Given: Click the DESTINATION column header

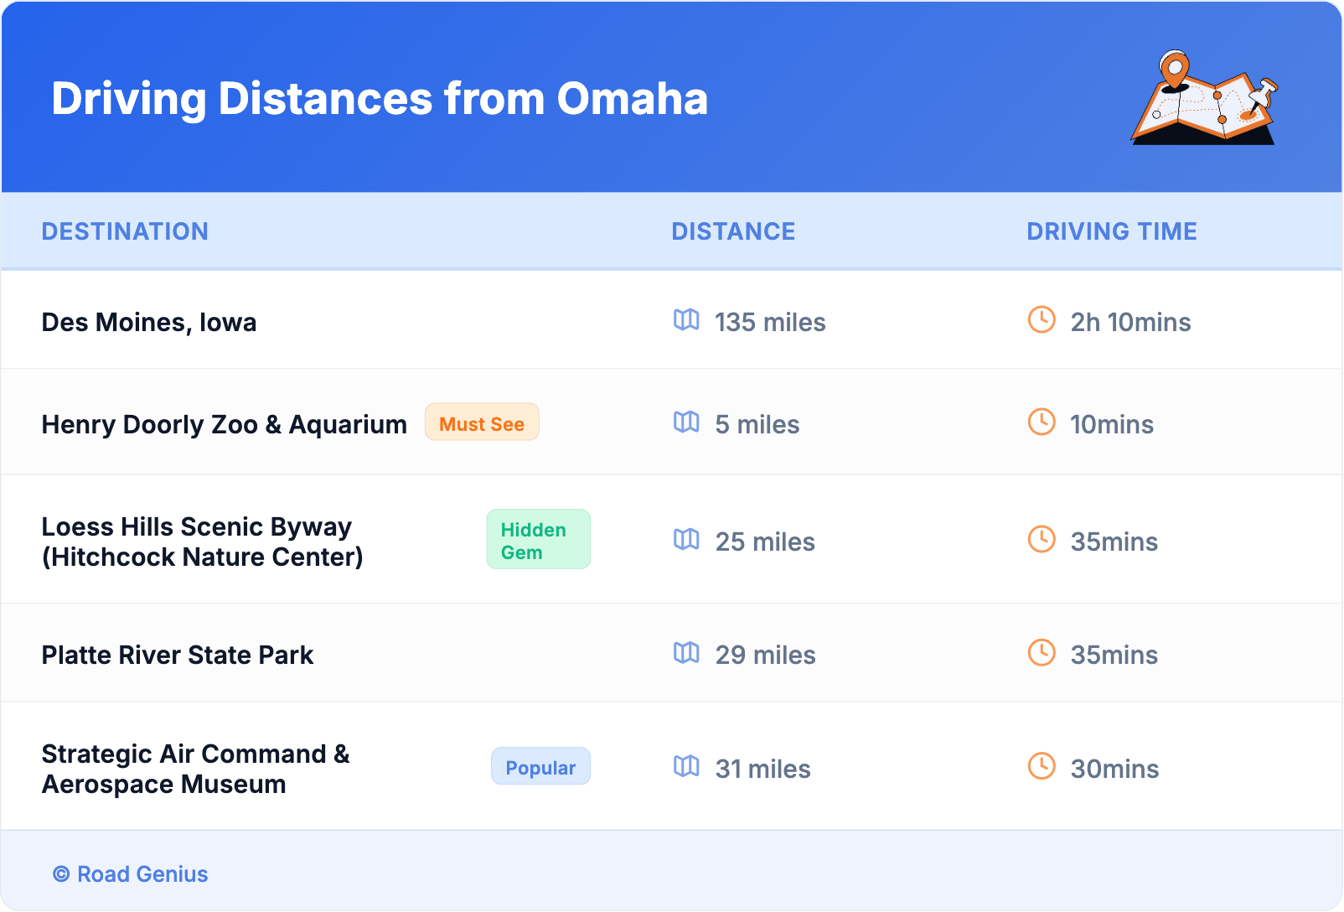Looking at the screenshot, I should pyautogui.click(x=125, y=231).
